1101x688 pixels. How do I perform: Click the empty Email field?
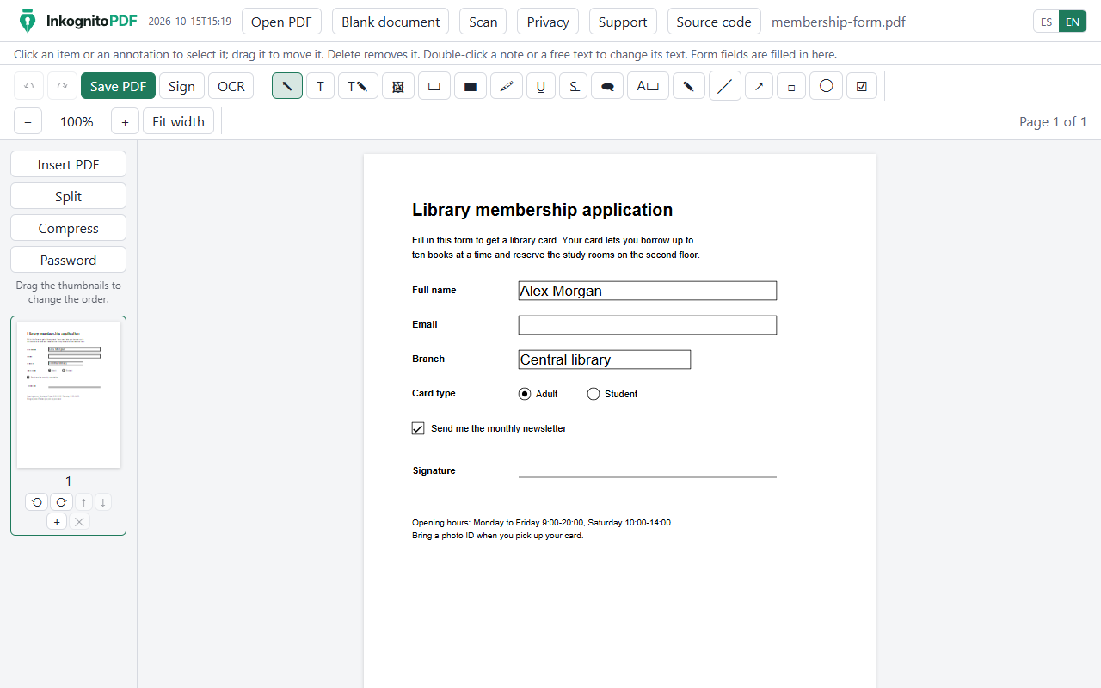click(x=648, y=325)
